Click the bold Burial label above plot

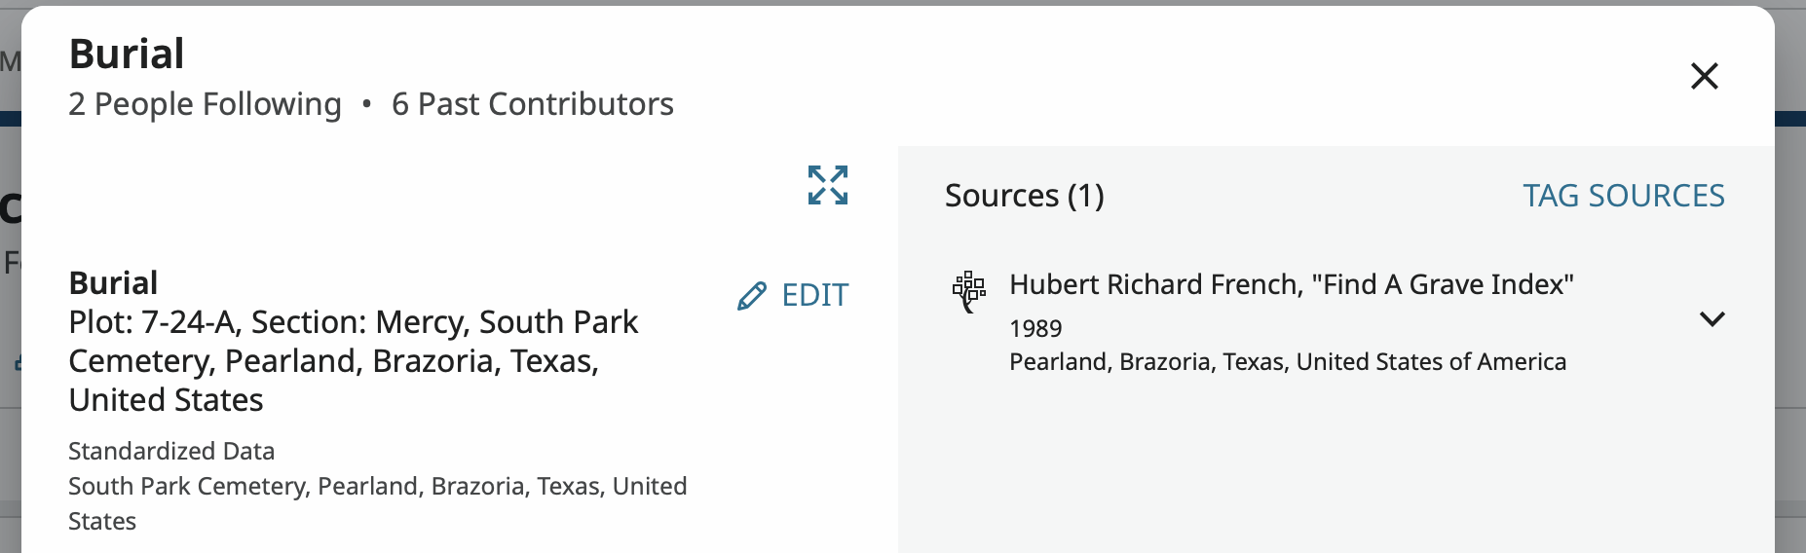113,283
